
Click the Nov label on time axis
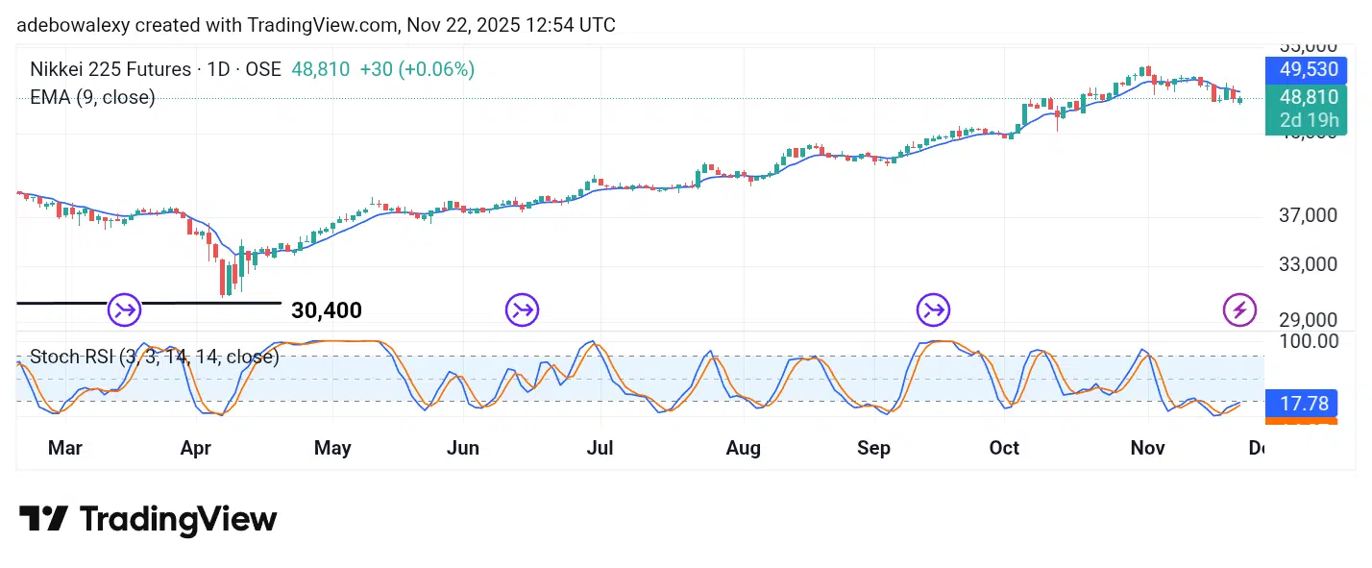1148,448
